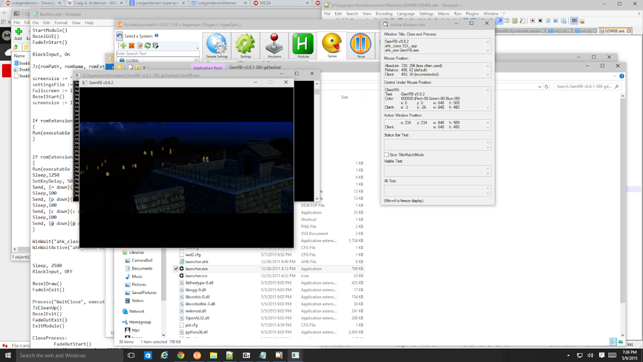
Task: Click the green gear Settings icon
Action: click(x=245, y=45)
